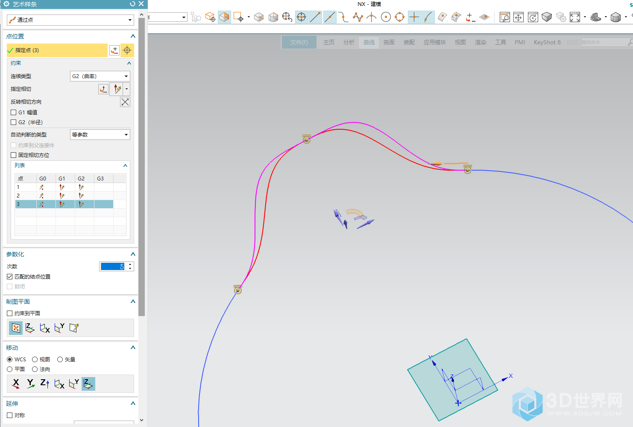Select point row 1 in the list
633x427 pixels.
point(70,187)
